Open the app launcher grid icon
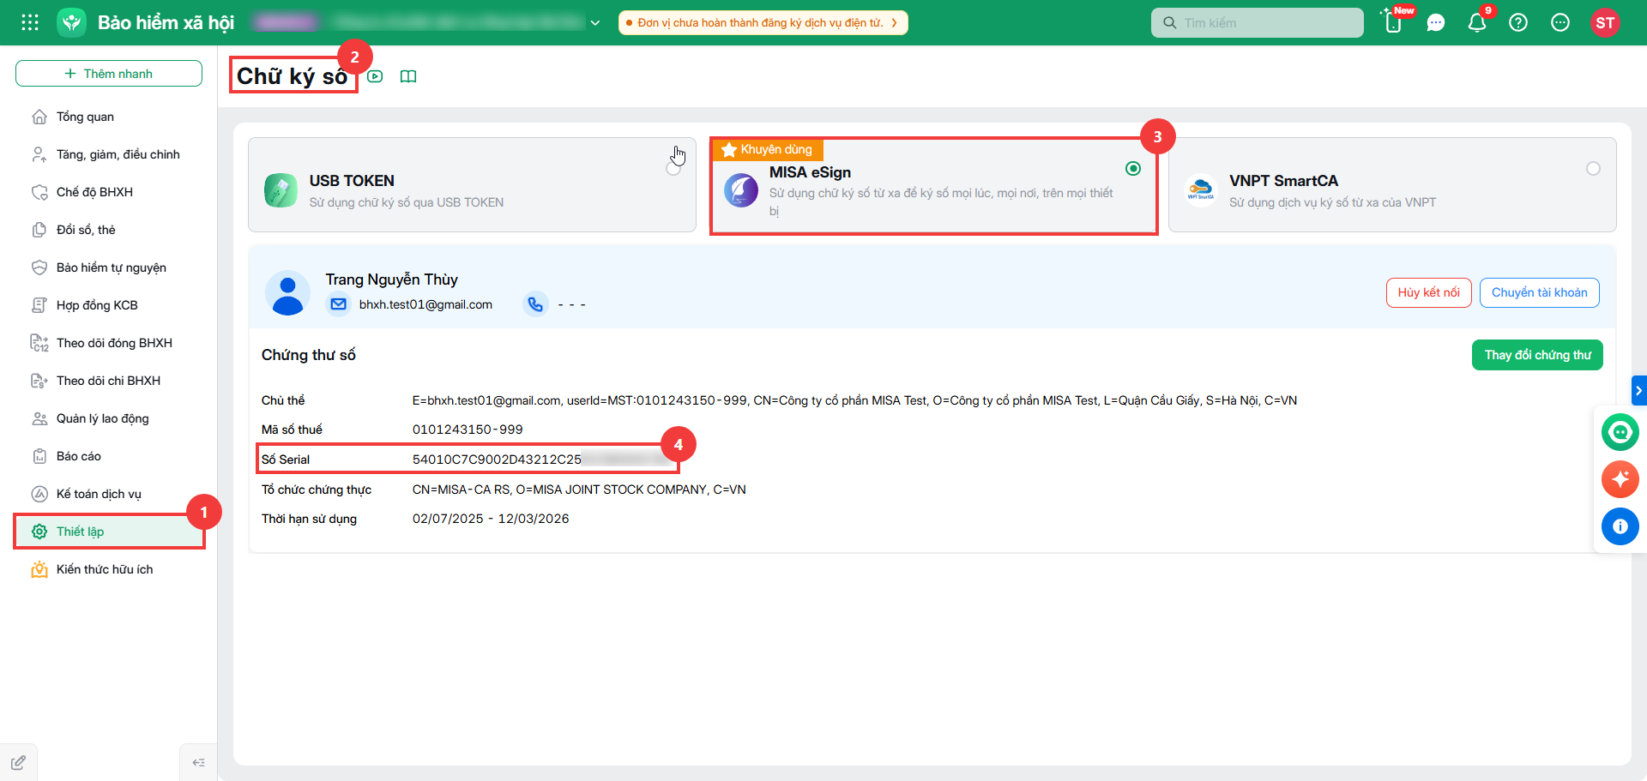The image size is (1647, 781). pos(30,22)
